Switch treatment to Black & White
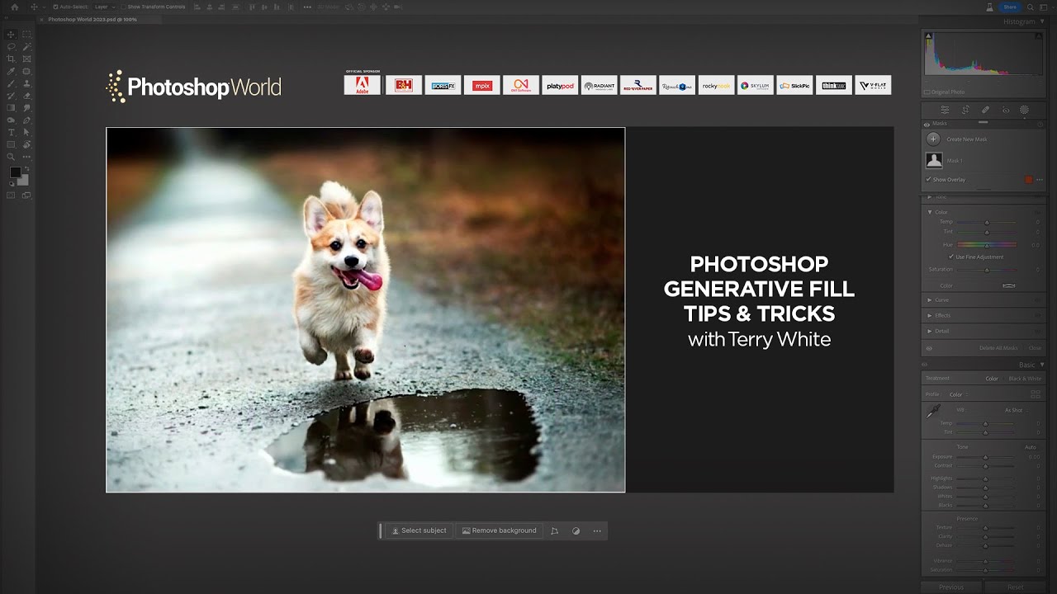Image resolution: width=1057 pixels, height=594 pixels. pos(1025,379)
